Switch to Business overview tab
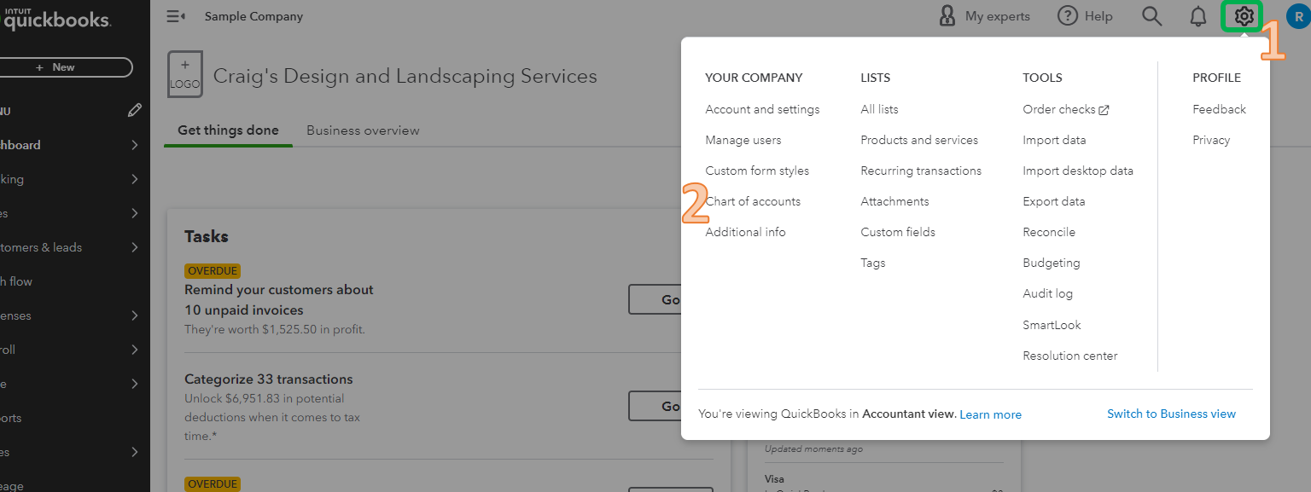The width and height of the screenshot is (1311, 492). (x=363, y=130)
